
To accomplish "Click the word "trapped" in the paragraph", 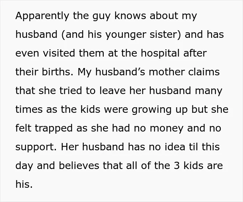I will pyautogui.click(x=53, y=129).
